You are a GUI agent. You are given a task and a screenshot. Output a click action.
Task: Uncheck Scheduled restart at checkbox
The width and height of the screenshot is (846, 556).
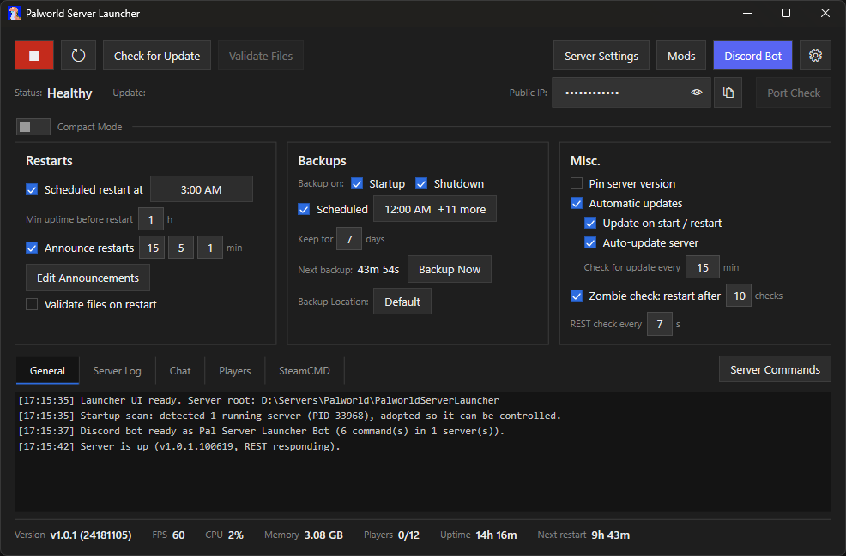point(32,189)
